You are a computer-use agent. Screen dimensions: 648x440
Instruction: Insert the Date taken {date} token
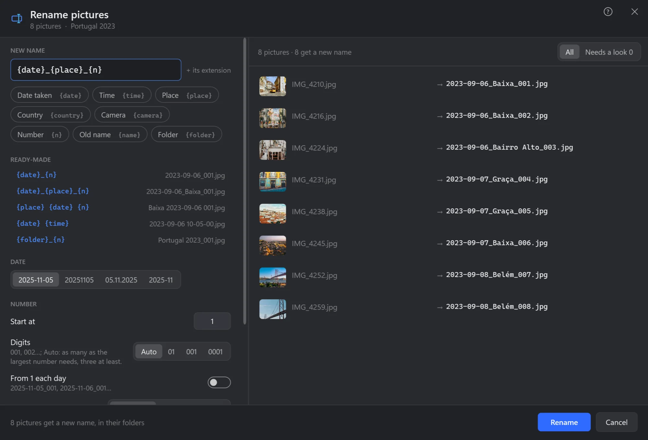(x=49, y=95)
